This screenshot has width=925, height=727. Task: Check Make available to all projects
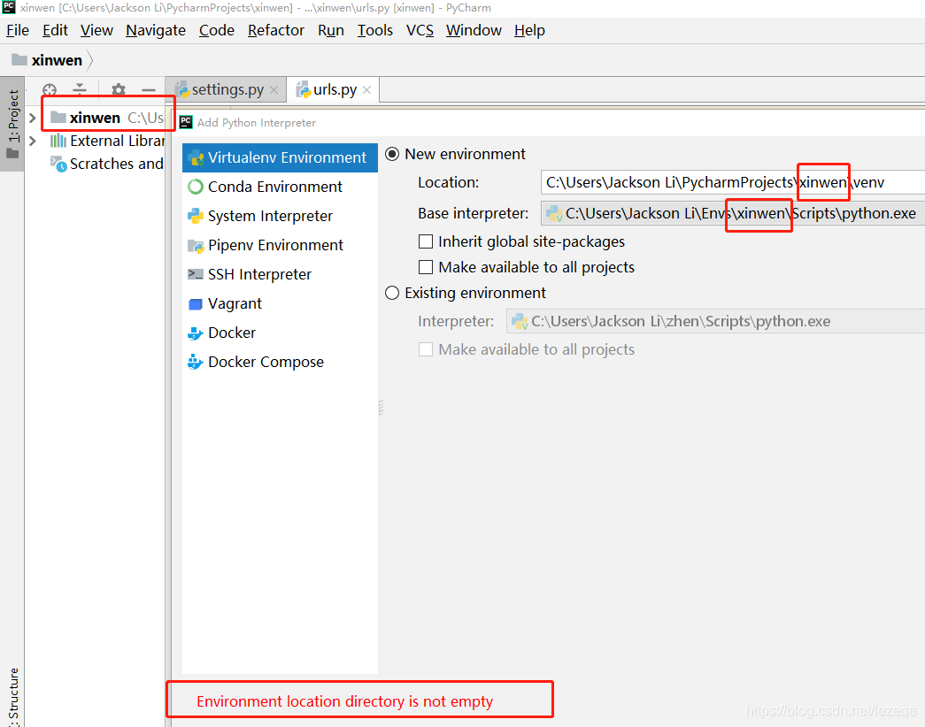426,267
